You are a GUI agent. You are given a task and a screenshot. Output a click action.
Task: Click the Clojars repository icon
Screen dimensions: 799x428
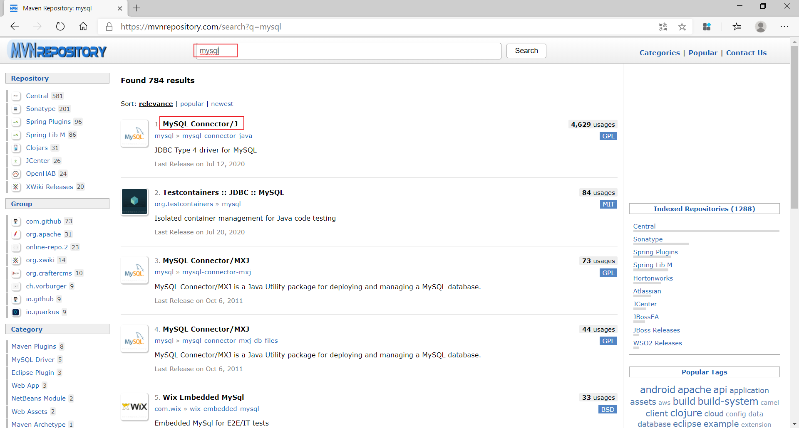[x=16, y=148]
